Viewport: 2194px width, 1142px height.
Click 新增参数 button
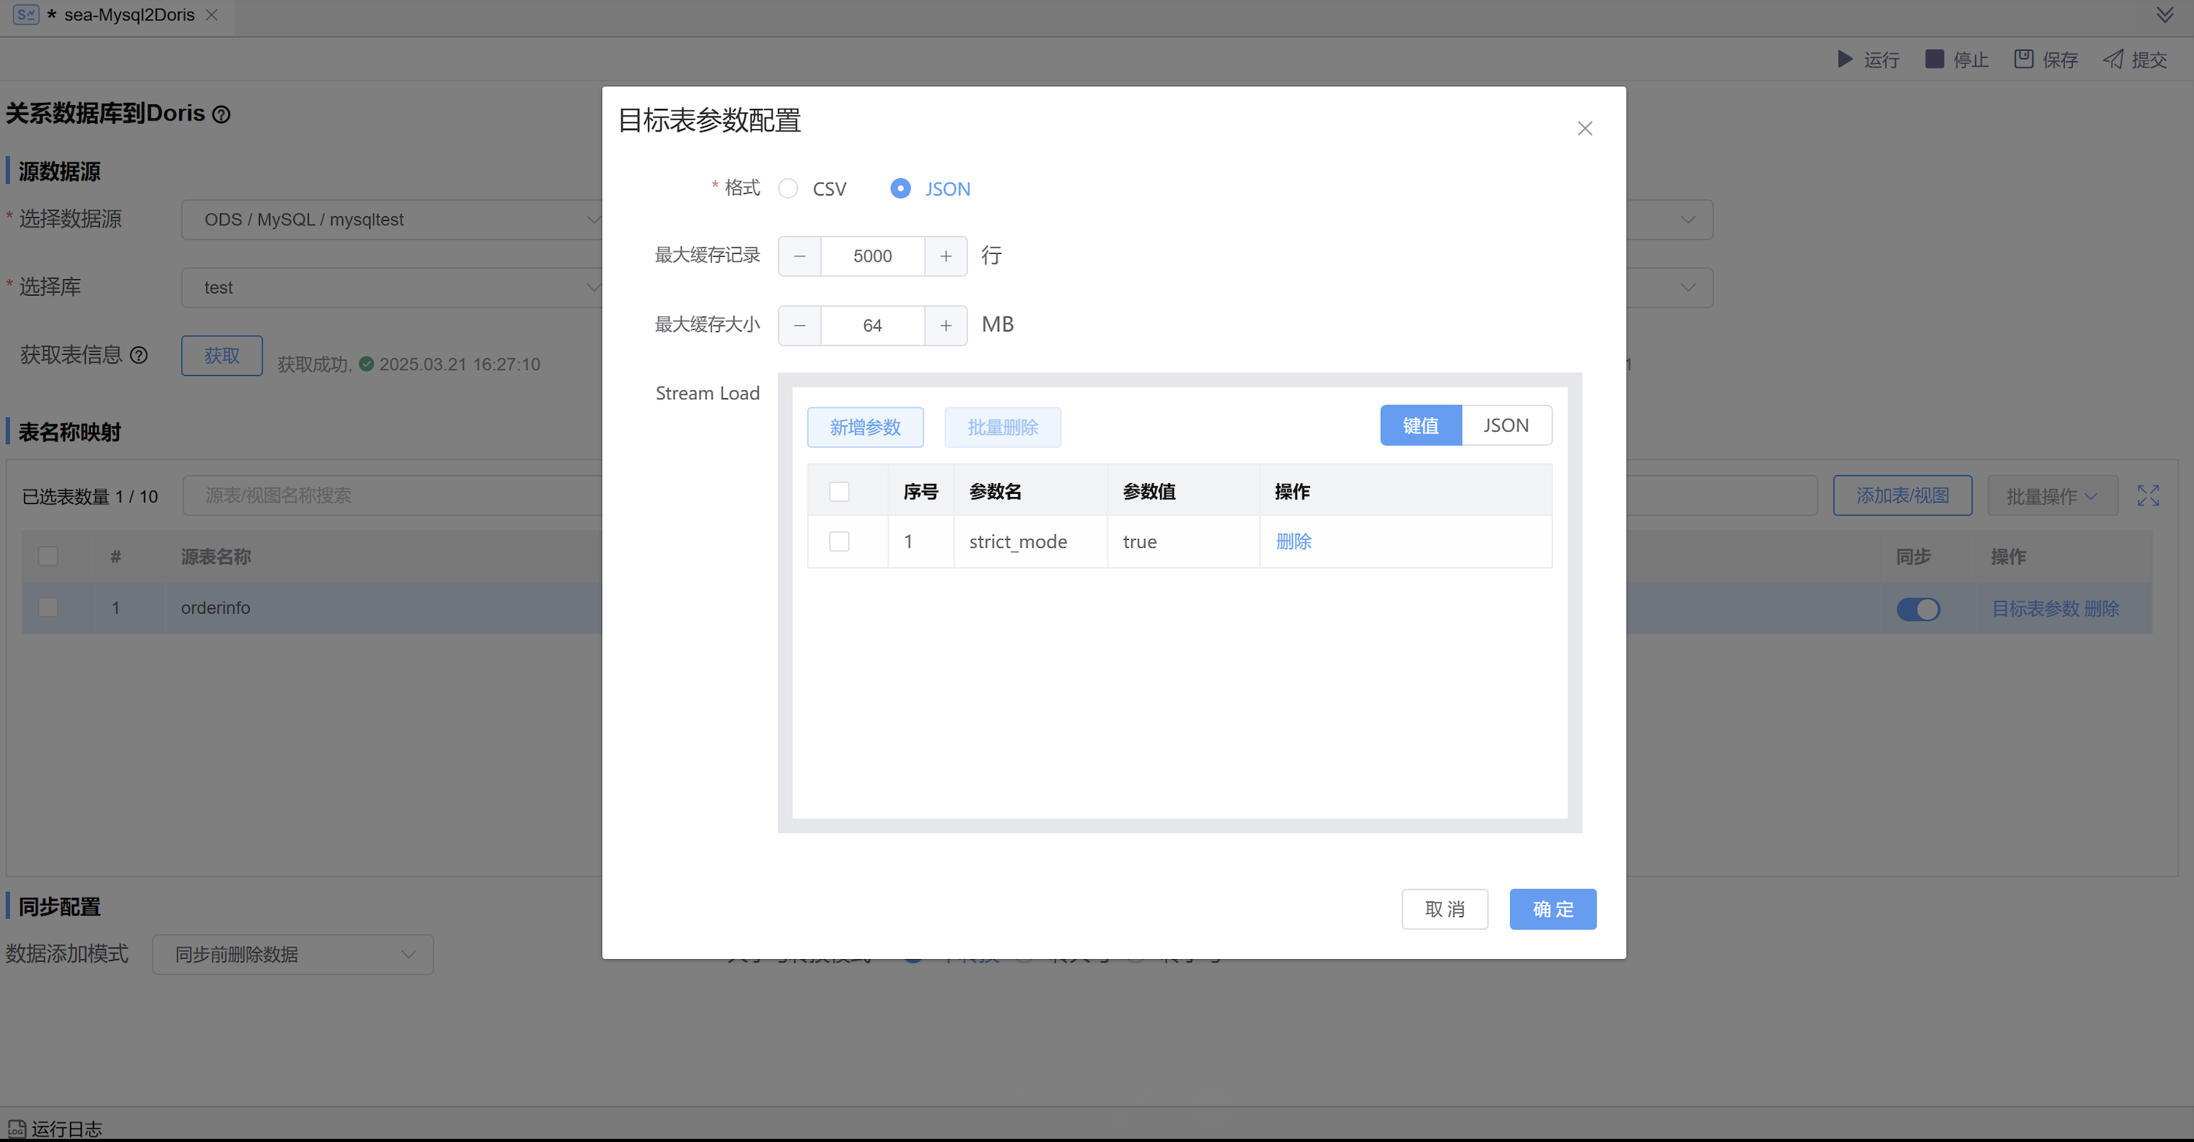[864, 426]
